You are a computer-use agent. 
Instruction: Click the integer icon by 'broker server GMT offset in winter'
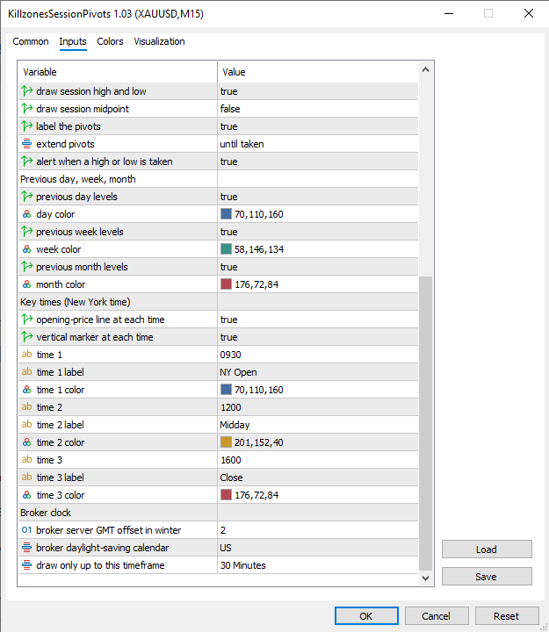[26, 530]
